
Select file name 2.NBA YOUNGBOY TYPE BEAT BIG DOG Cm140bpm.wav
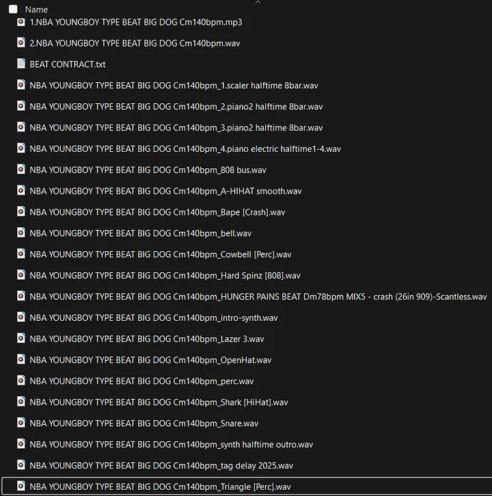135,43
